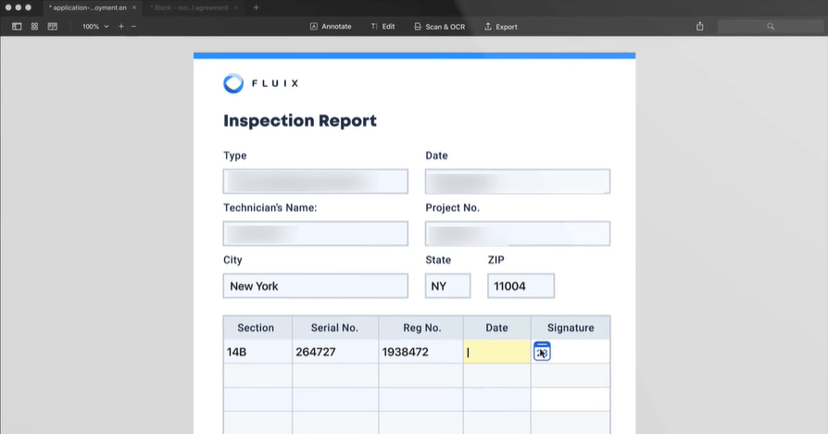
Task: Close the application-...oyment.en tab
Action: click(134, 8)
